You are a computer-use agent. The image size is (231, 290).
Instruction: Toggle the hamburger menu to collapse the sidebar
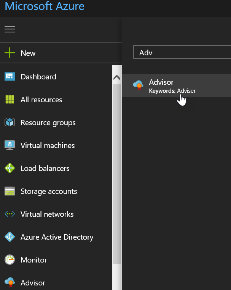pyautogui.click(x=10, y=29)
